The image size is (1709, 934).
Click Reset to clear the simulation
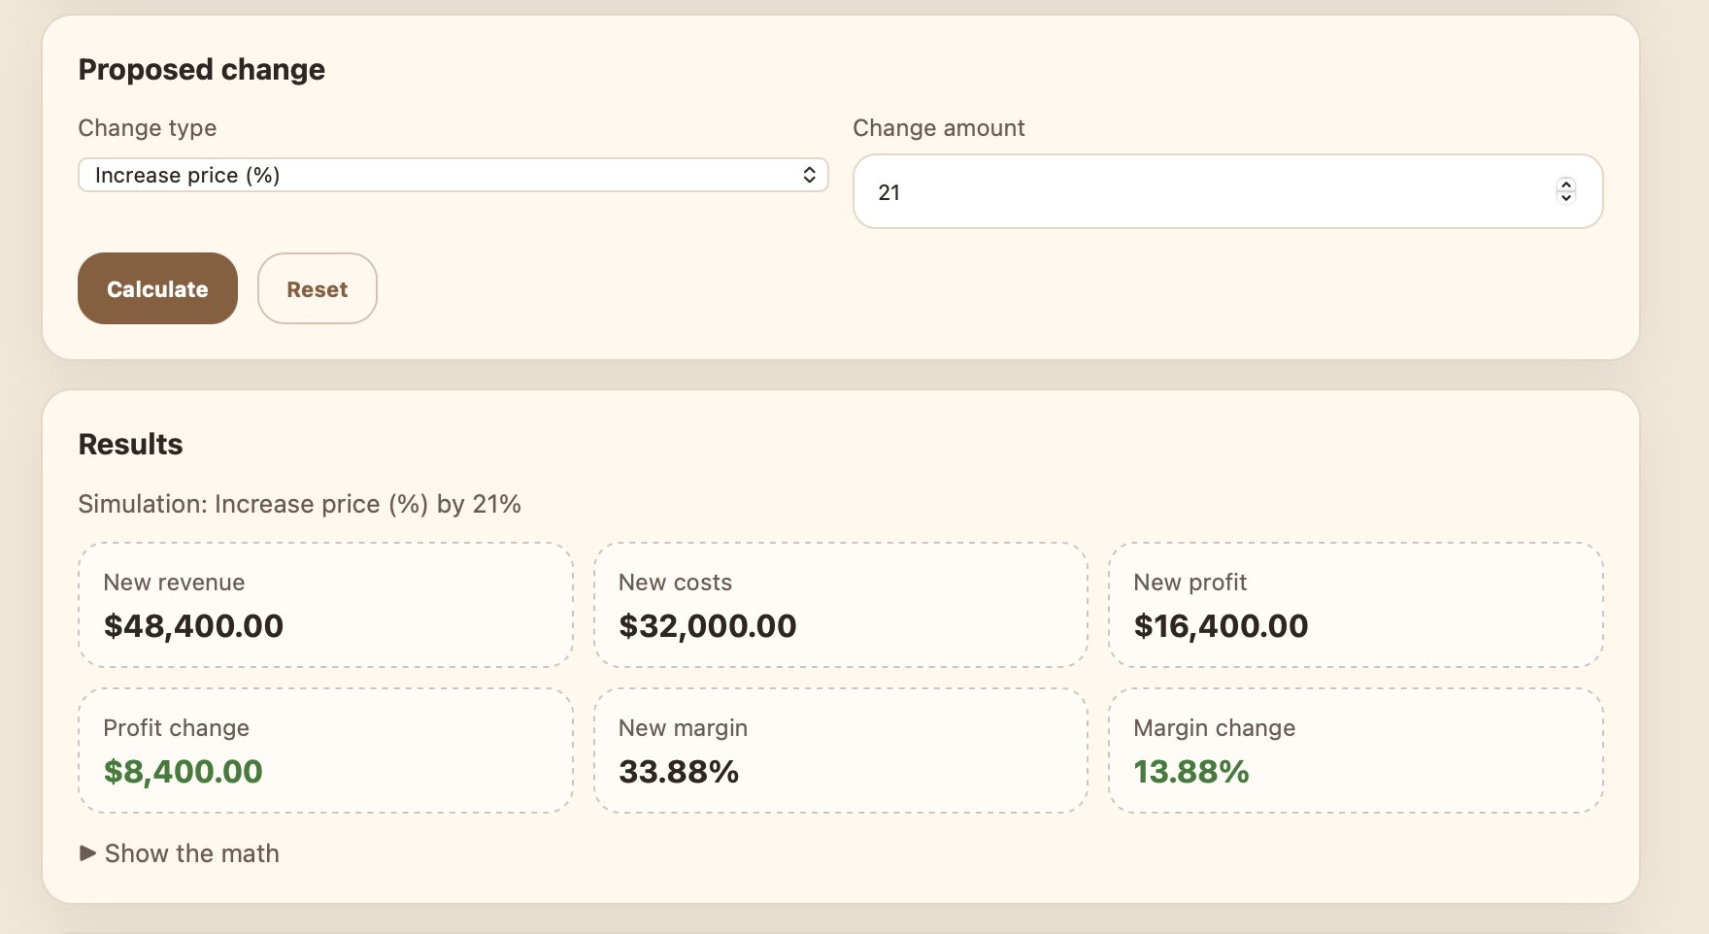coord(317,288)
